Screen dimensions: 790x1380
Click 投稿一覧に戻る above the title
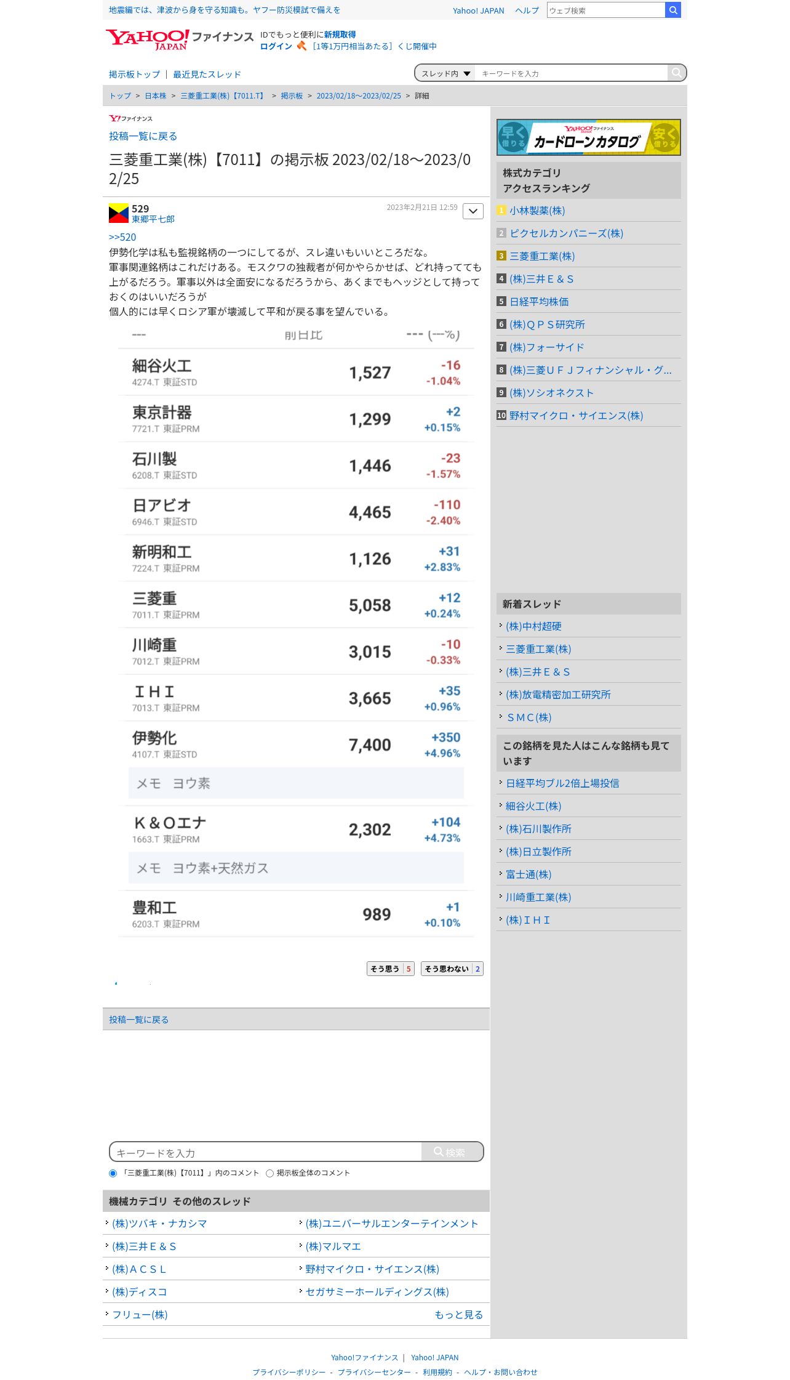point(143,136)
